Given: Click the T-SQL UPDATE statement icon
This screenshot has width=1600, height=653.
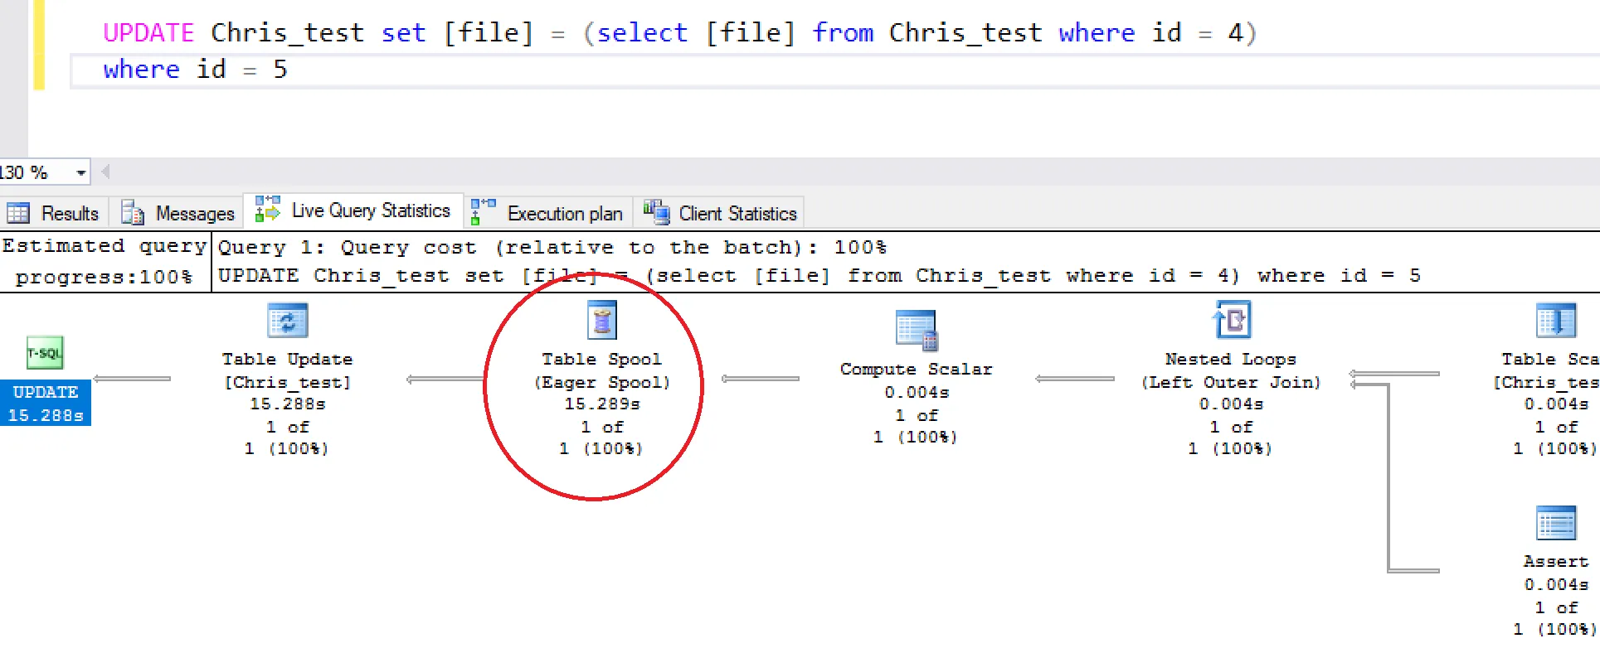Looking at the screenshot, I should click(45, 353).
